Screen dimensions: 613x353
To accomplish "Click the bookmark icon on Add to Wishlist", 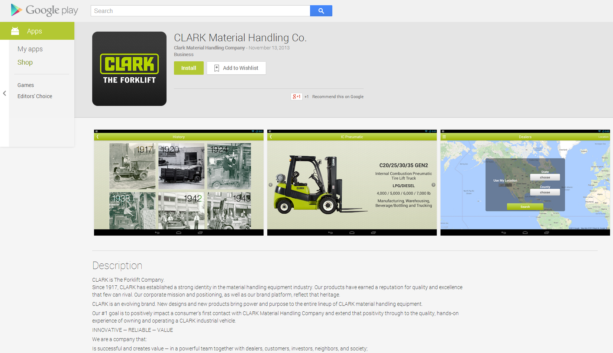I will pos(217,68).
